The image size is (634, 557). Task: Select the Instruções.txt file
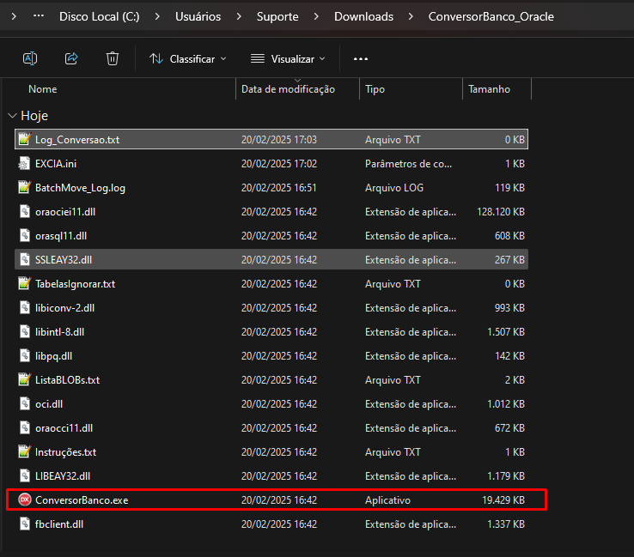click(x=65, y=451)
